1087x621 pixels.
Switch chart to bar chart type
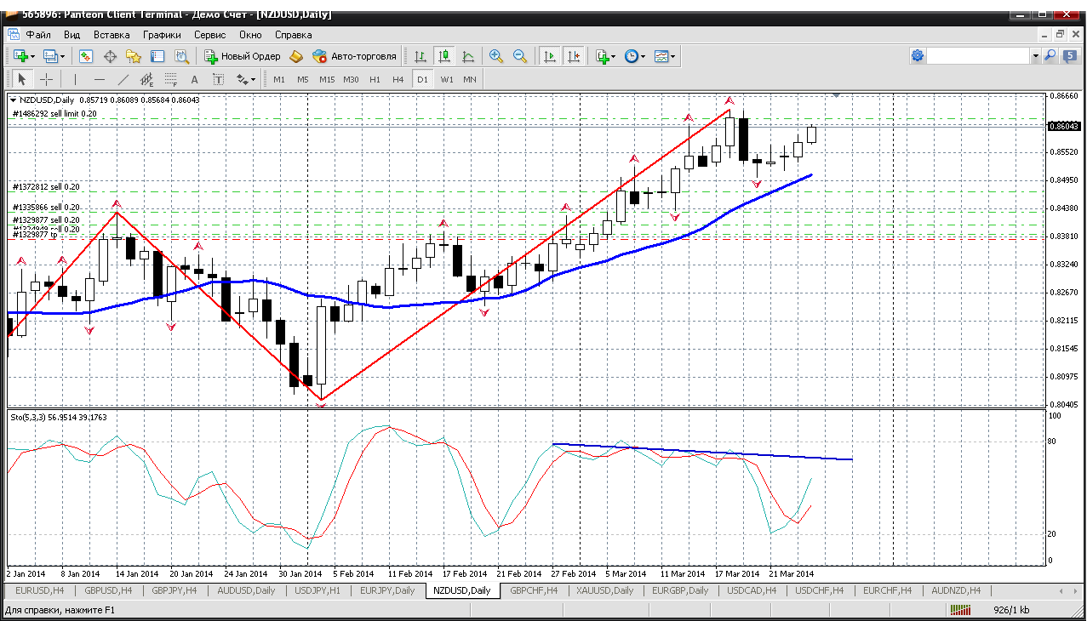(420, 56)
